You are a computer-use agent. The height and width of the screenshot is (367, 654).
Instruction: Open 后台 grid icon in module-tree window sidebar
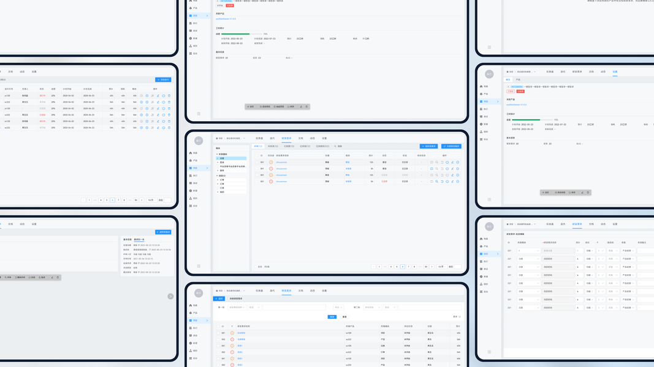191,206
